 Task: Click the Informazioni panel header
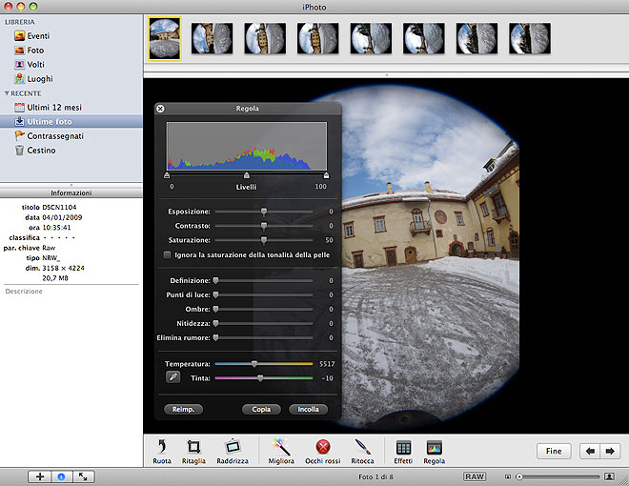tap(71, 192)
